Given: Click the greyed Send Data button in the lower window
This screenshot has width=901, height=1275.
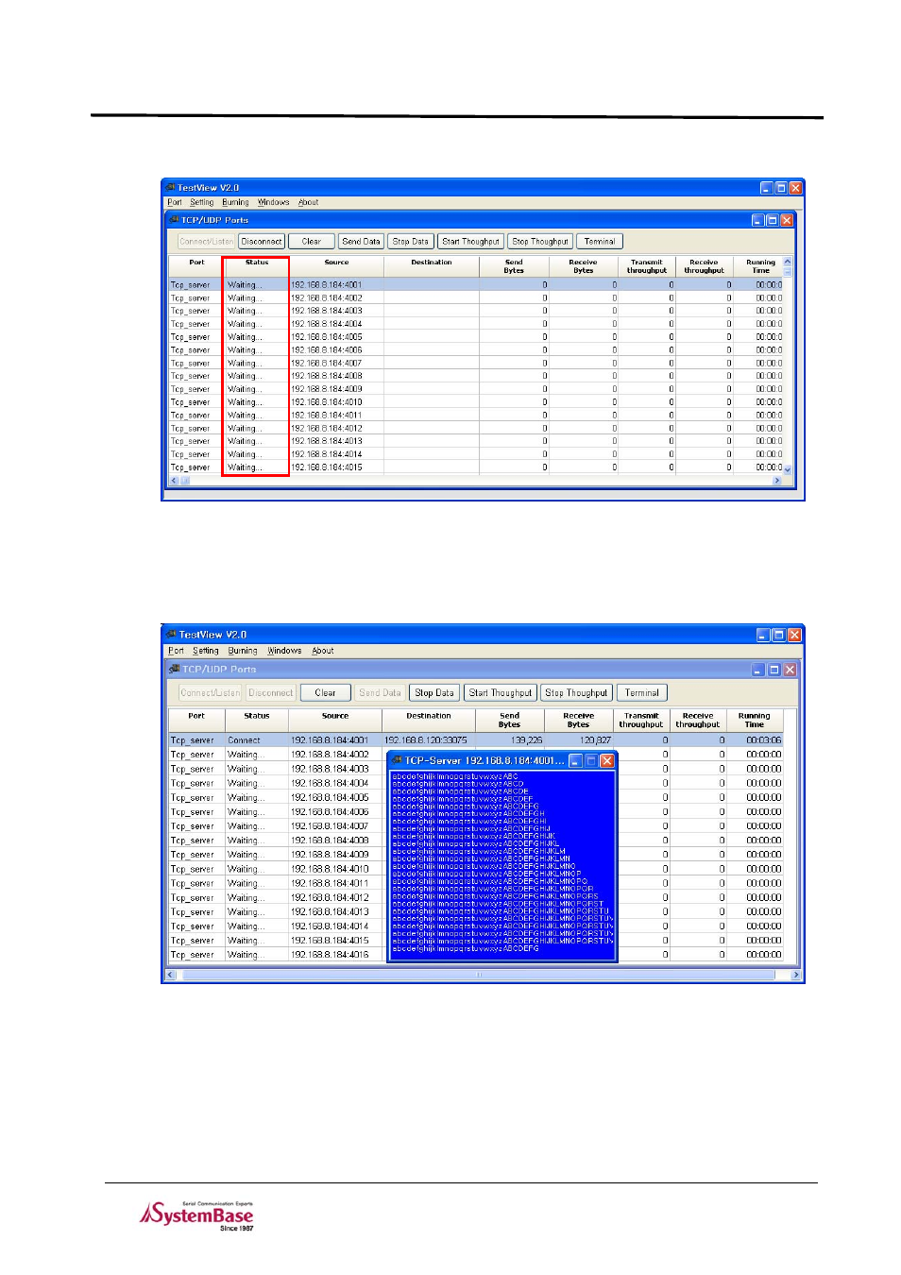Looking at the screenshot, I should (x=380, y=693).
